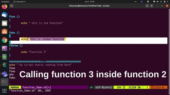This screenshot has height=95, width=170.
Task: Close the terminal window
Action: [167, 6]
